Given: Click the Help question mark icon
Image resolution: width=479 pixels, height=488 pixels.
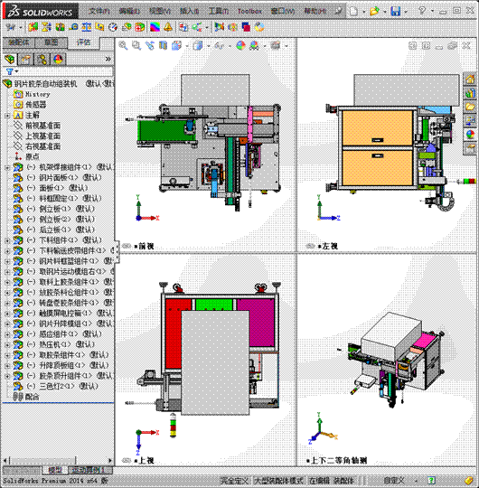Looking at the screenshot, I should click(422, 11).
